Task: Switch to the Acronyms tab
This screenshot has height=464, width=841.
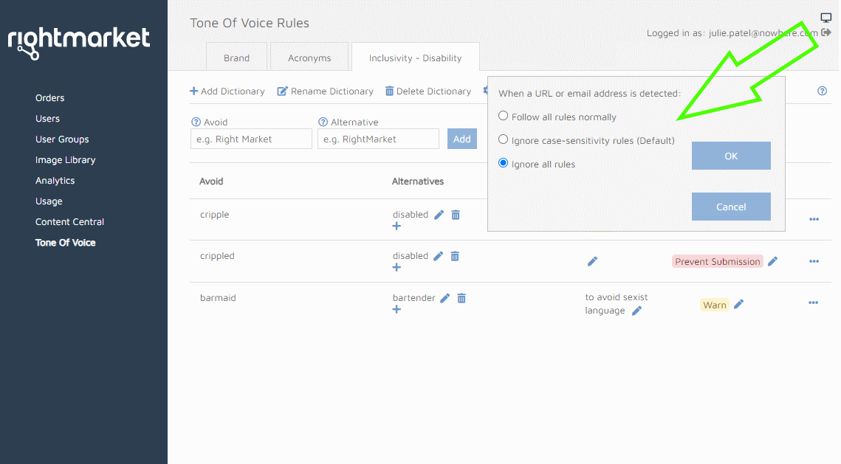Action: (x=309, y=58)
